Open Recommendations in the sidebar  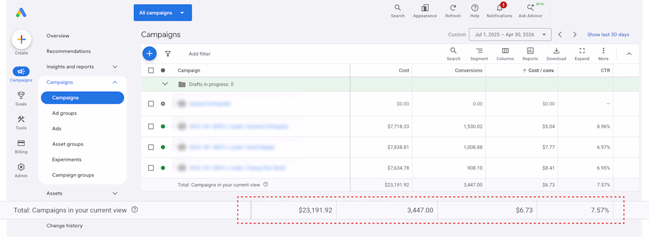point(68,51)
